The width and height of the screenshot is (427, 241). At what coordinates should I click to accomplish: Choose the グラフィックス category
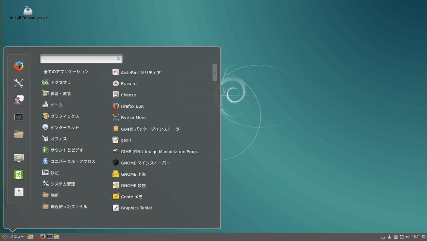(64, 116)
